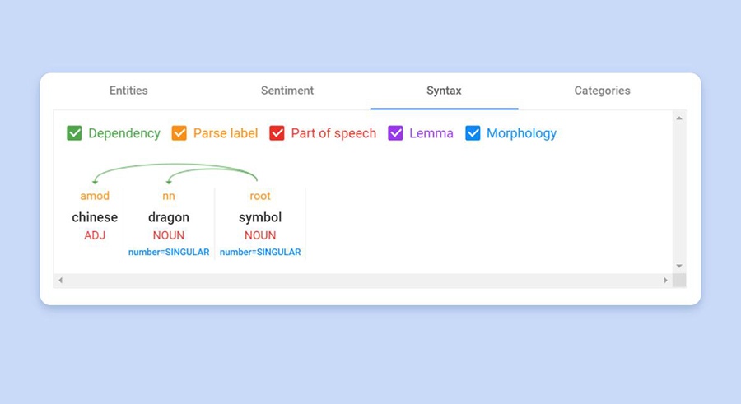
Task: Uncheck the green Dependency checkbox
Action: [74, 133]
